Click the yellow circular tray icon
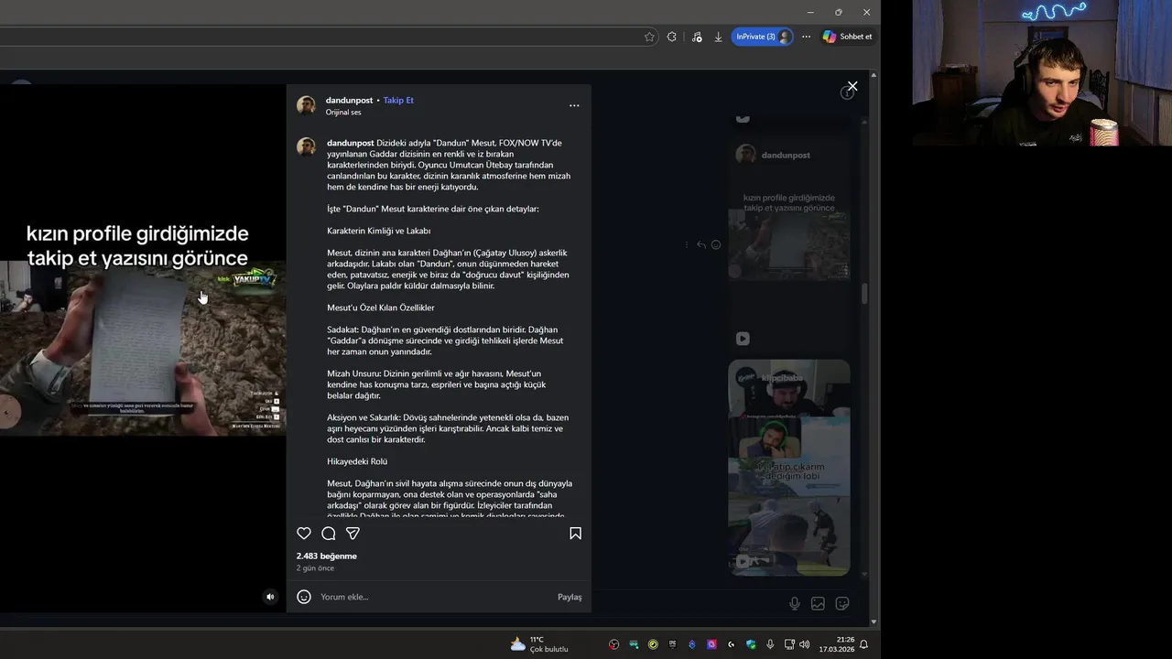Screen dimensions: 1172x659 coord(653,644)
